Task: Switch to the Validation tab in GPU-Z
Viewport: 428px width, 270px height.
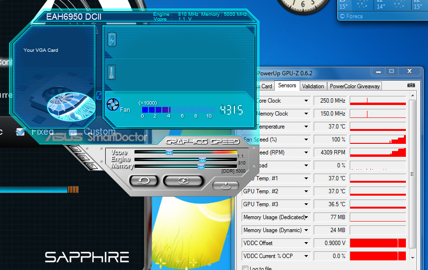Action: click(313, 86)
